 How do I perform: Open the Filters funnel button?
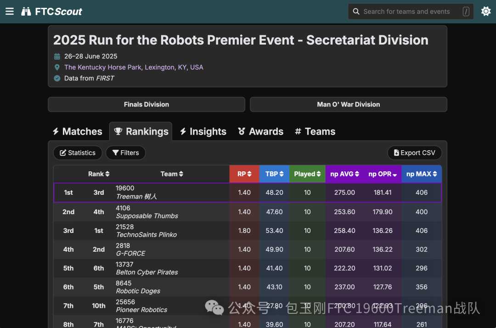coord(125,153)
